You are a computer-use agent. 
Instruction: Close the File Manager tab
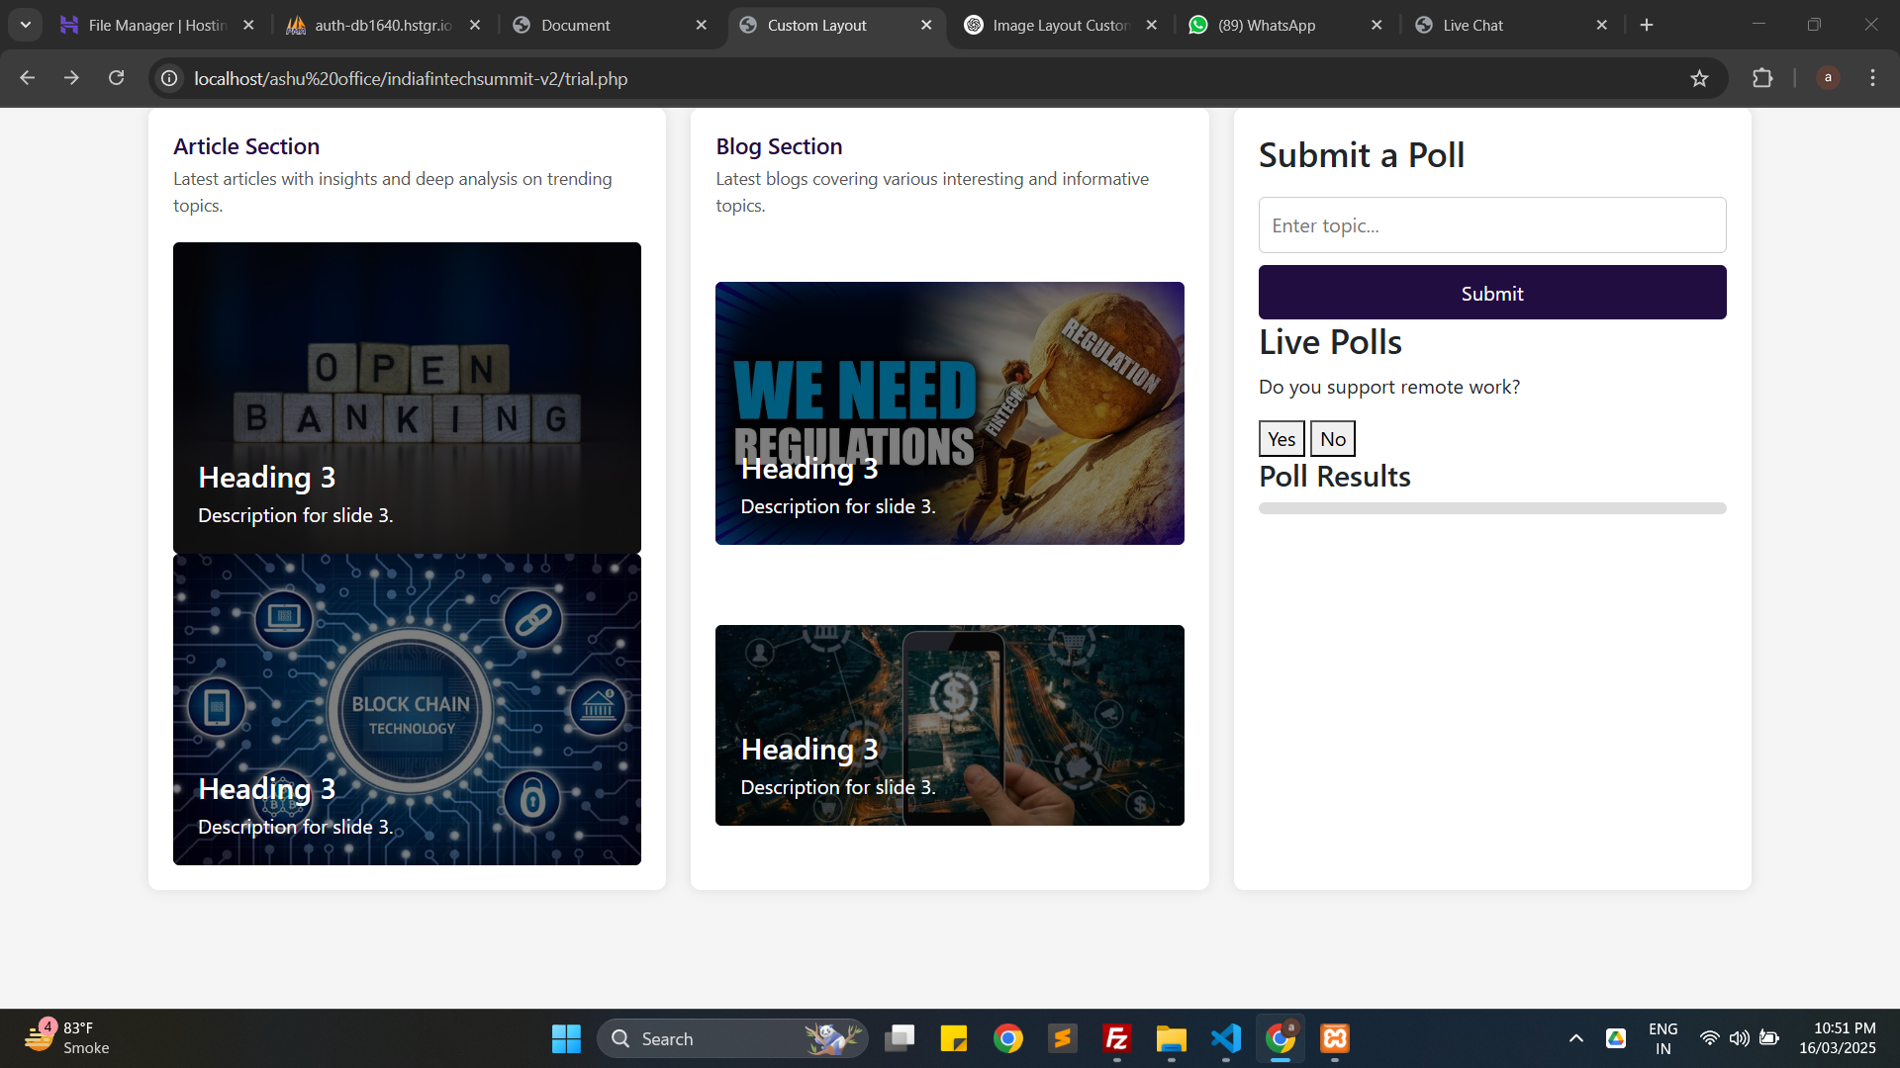pyautogui.click(x=248, y=25)
